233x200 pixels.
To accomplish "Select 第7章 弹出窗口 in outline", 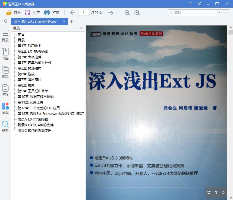I will (29, 80).
